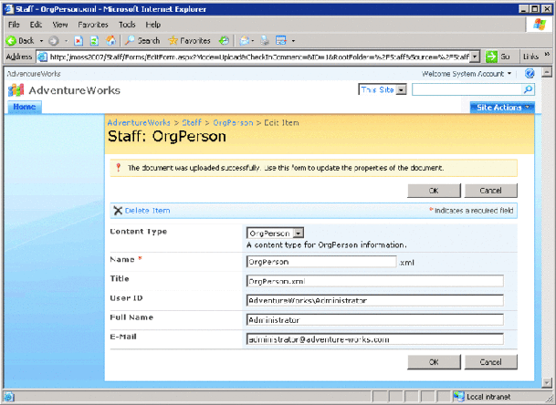This screenshot has width=556, height=405.
Task: Click the Refresh page icon
Action: [94, 41]
